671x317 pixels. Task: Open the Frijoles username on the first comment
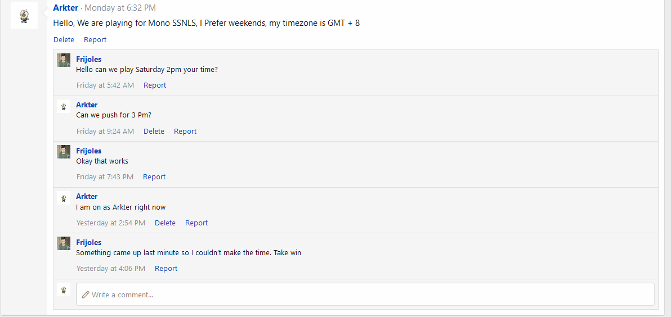tap(88, 60)
